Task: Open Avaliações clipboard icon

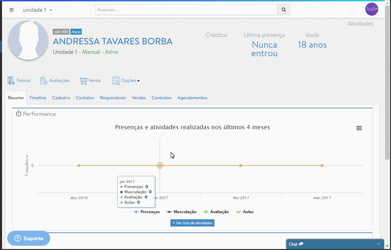Action: (44, 81)
